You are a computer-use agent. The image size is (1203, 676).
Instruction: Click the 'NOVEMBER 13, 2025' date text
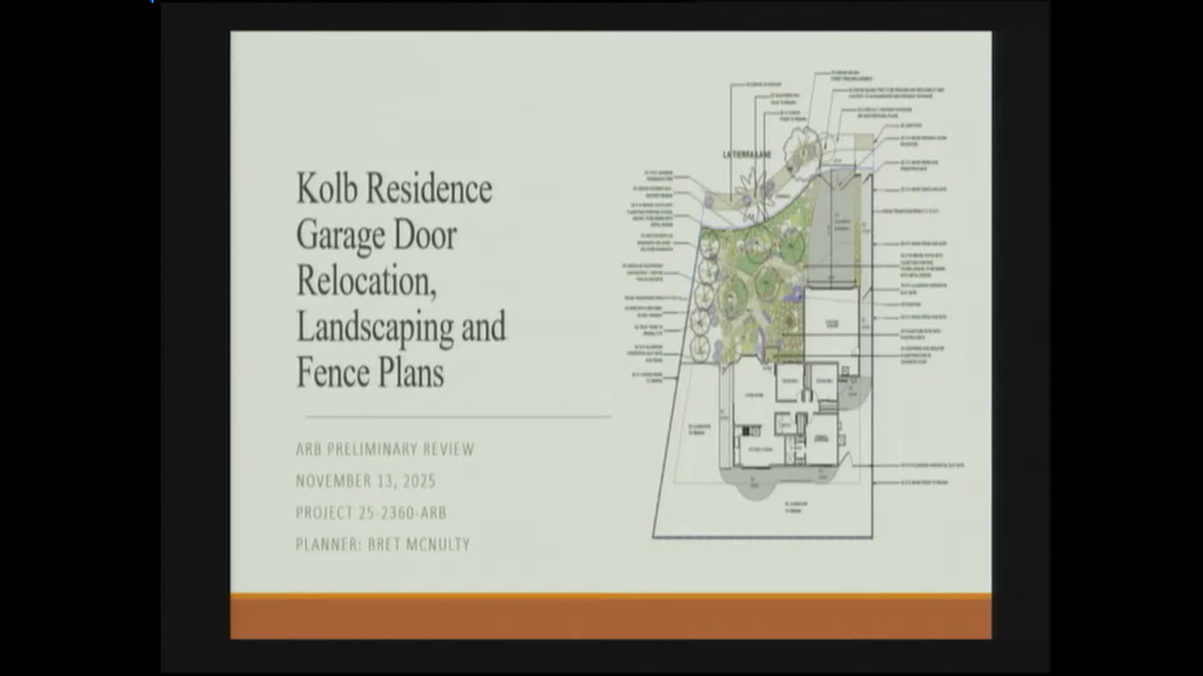[x=367, y=481]
